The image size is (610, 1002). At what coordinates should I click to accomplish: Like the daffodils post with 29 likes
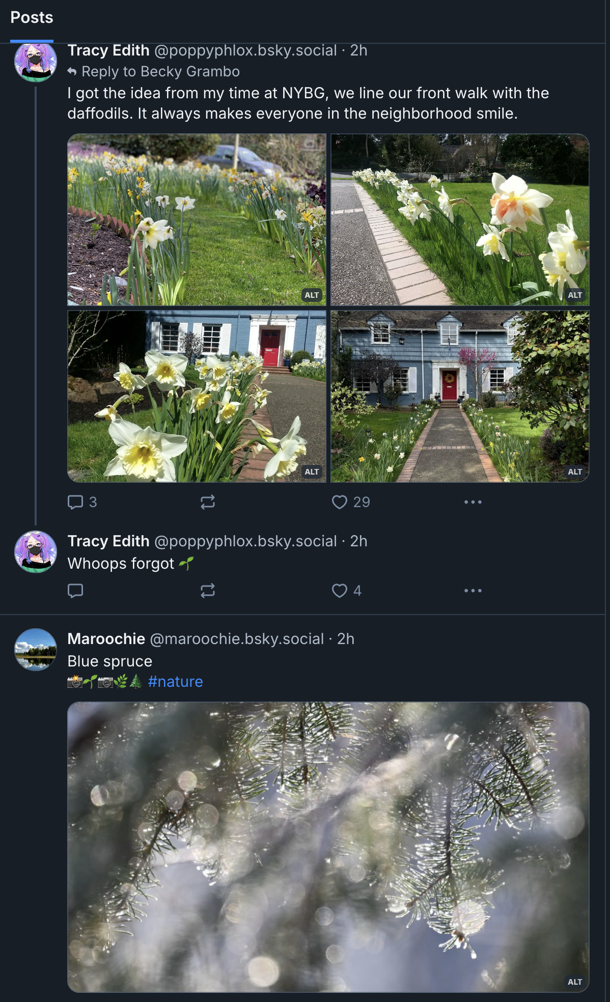(x=350, y=502)
